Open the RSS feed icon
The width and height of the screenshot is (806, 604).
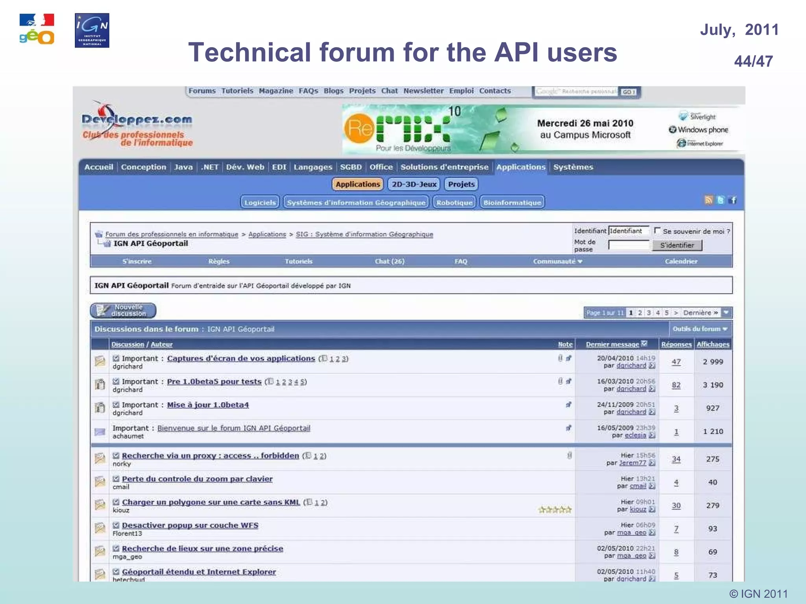click(x=708, y=200)
